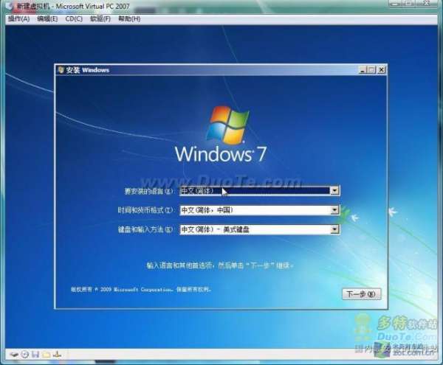Click the Windows 7 logo
Image resolution: width=443 pixels, height=365 pixels.
pos(221,135)
